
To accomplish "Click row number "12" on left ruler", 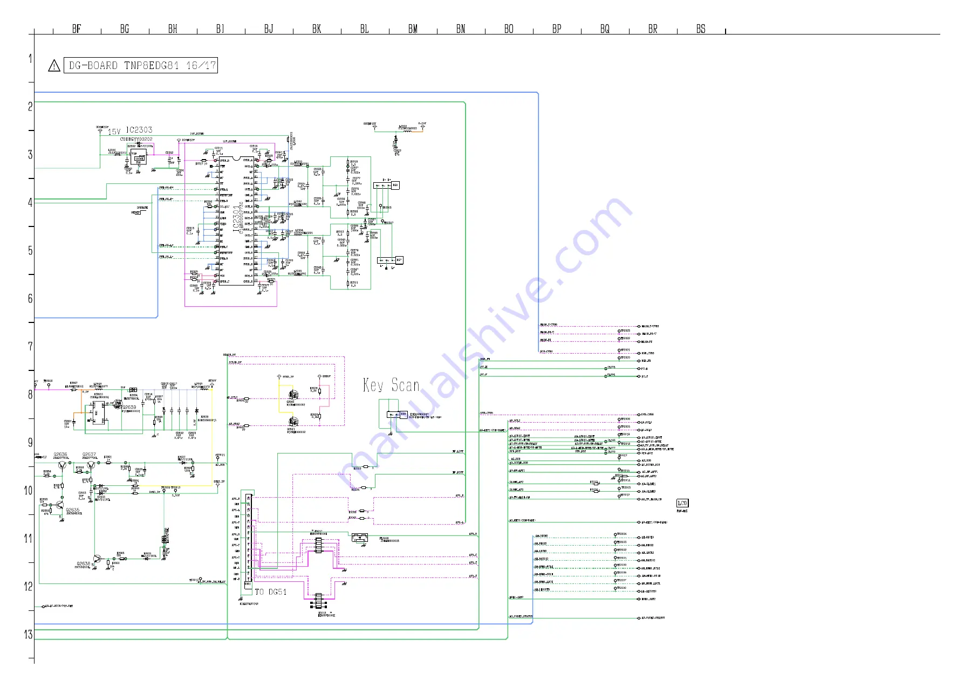I will click(28, 587).
